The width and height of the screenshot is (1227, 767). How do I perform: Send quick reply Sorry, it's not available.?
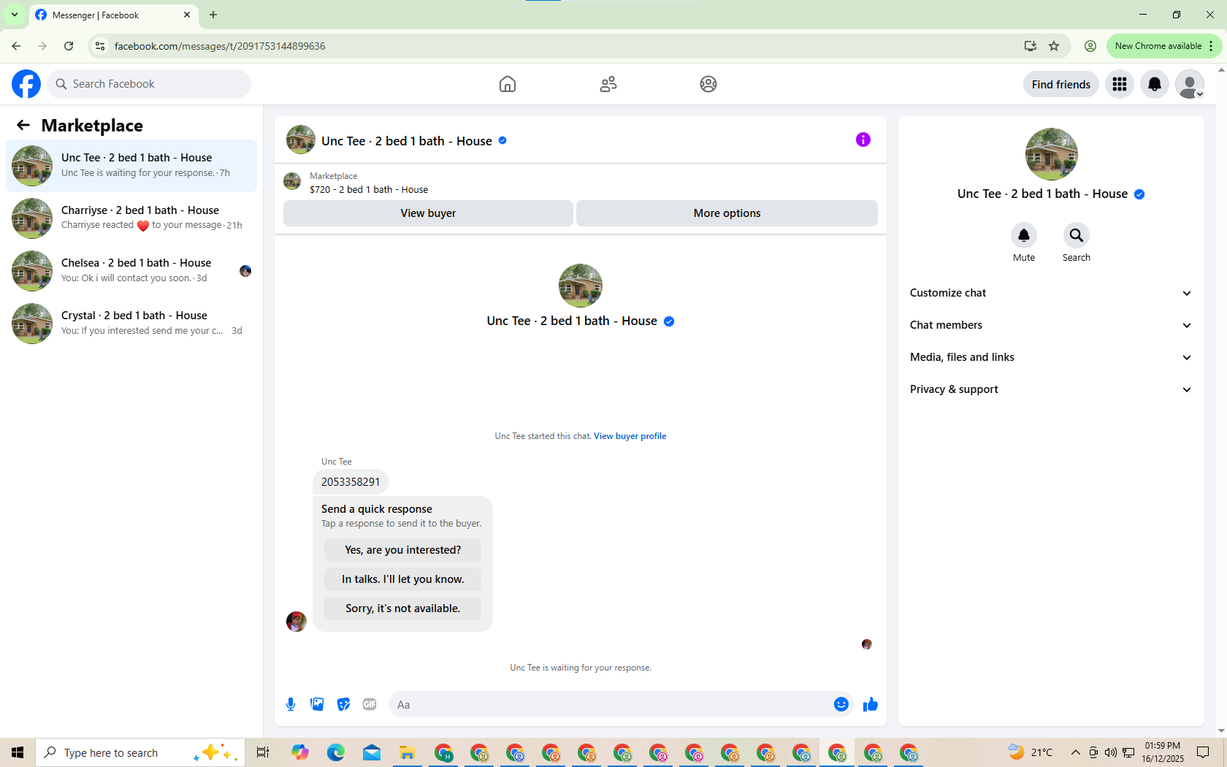click(403, 608)
